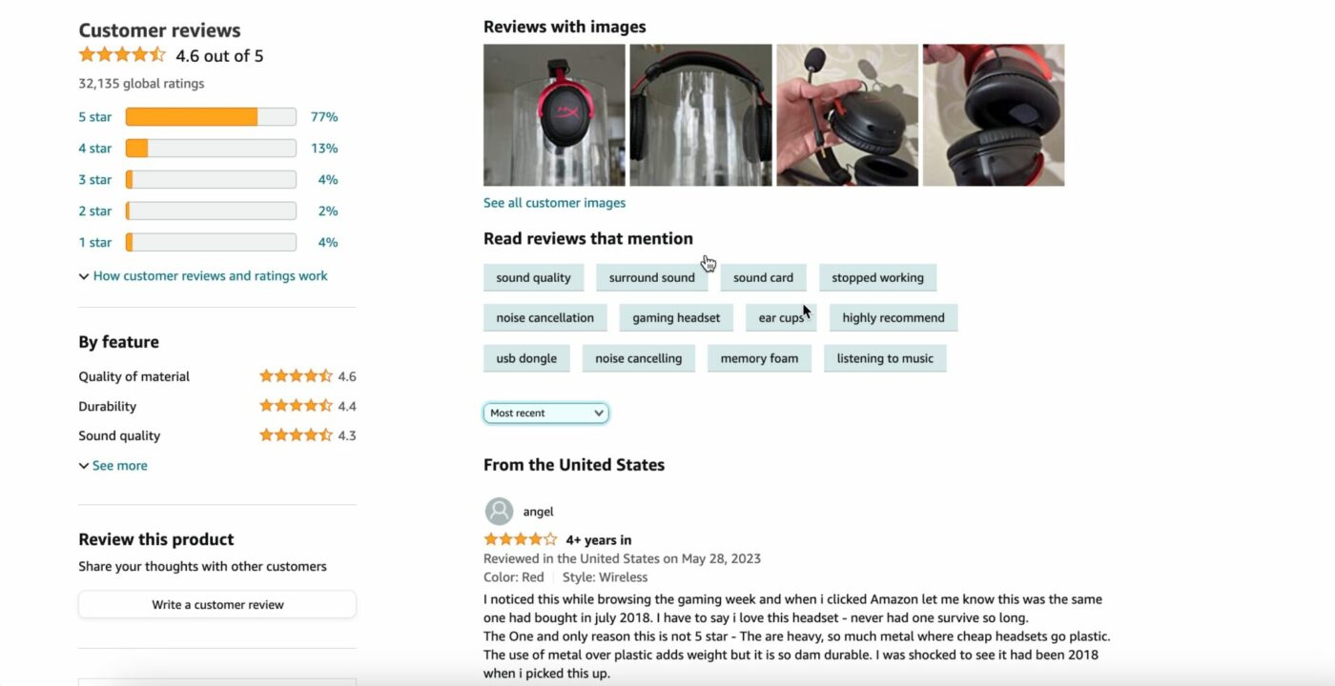The width and height of the screenshot is (1335, 686).
Task: Open first review image of red headset
Action: [554, 115]
